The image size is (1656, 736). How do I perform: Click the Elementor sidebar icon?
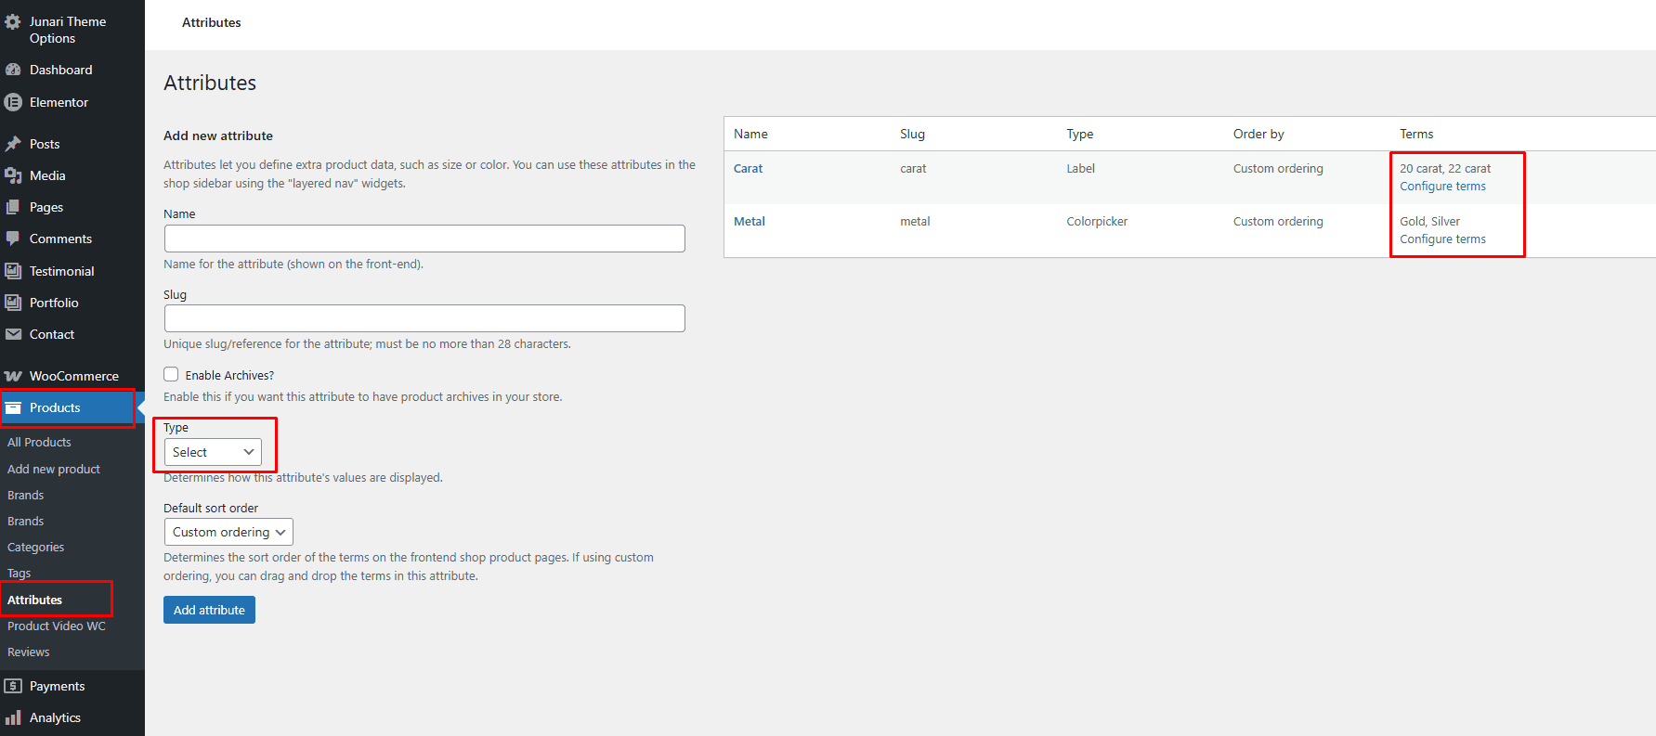[13, 102]
